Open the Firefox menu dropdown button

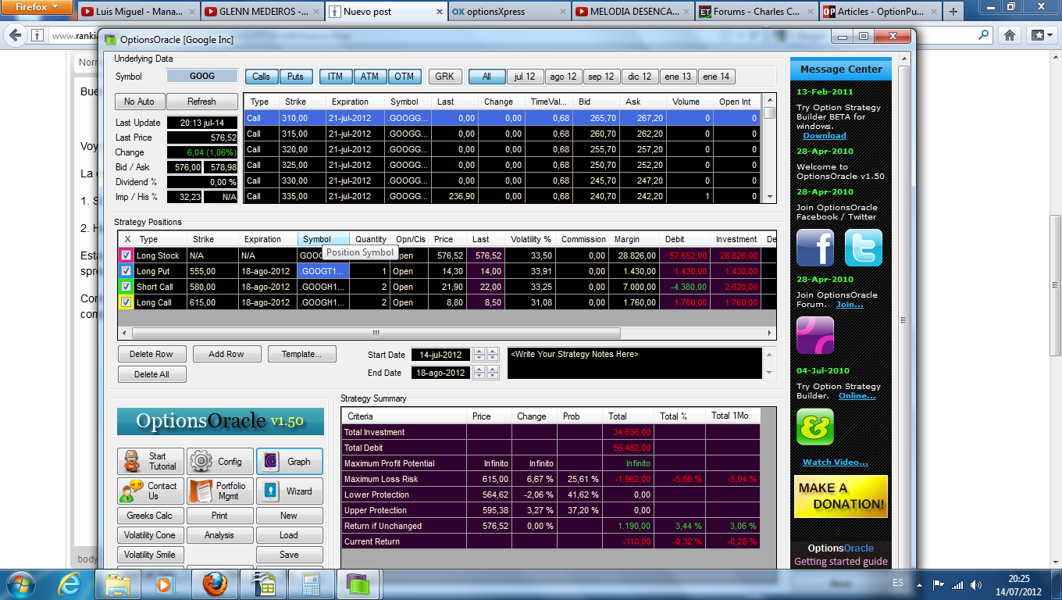point(37,7)
